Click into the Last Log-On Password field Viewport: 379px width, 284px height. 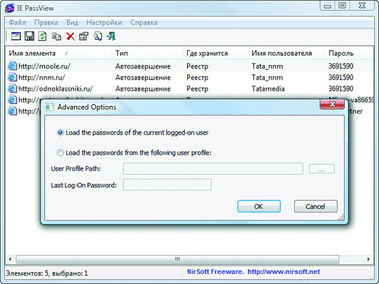167,185
